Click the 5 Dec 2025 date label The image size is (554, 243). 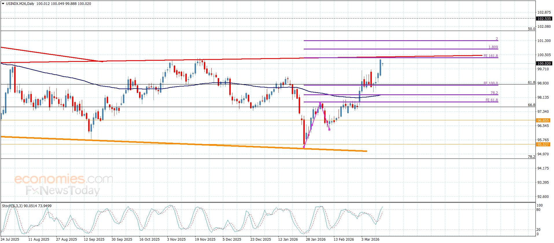(232, 239)
